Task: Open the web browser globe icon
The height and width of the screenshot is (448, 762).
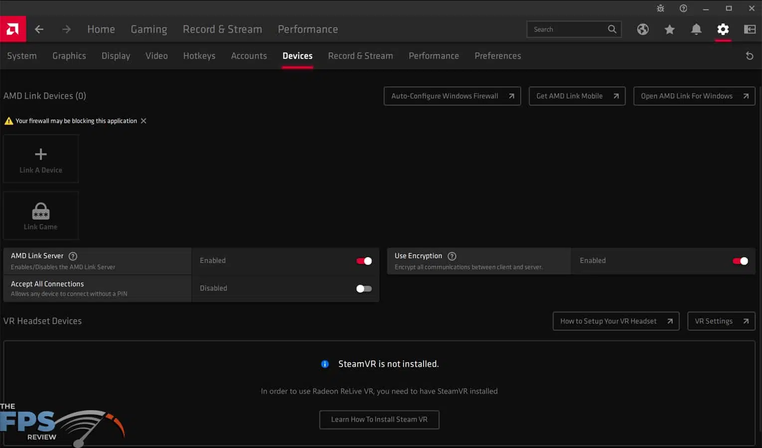Action: point(643,29)
